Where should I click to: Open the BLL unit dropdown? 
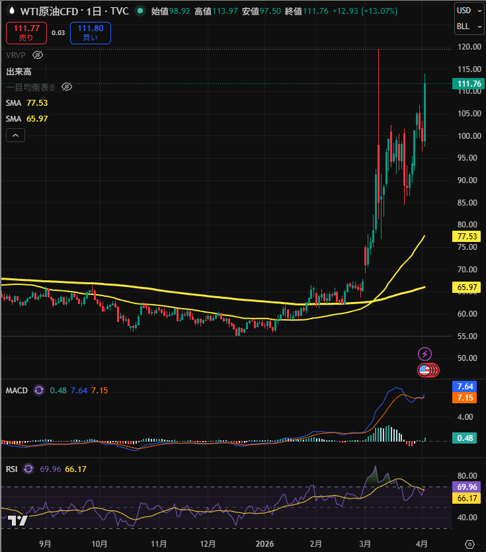tap(468, 27)
